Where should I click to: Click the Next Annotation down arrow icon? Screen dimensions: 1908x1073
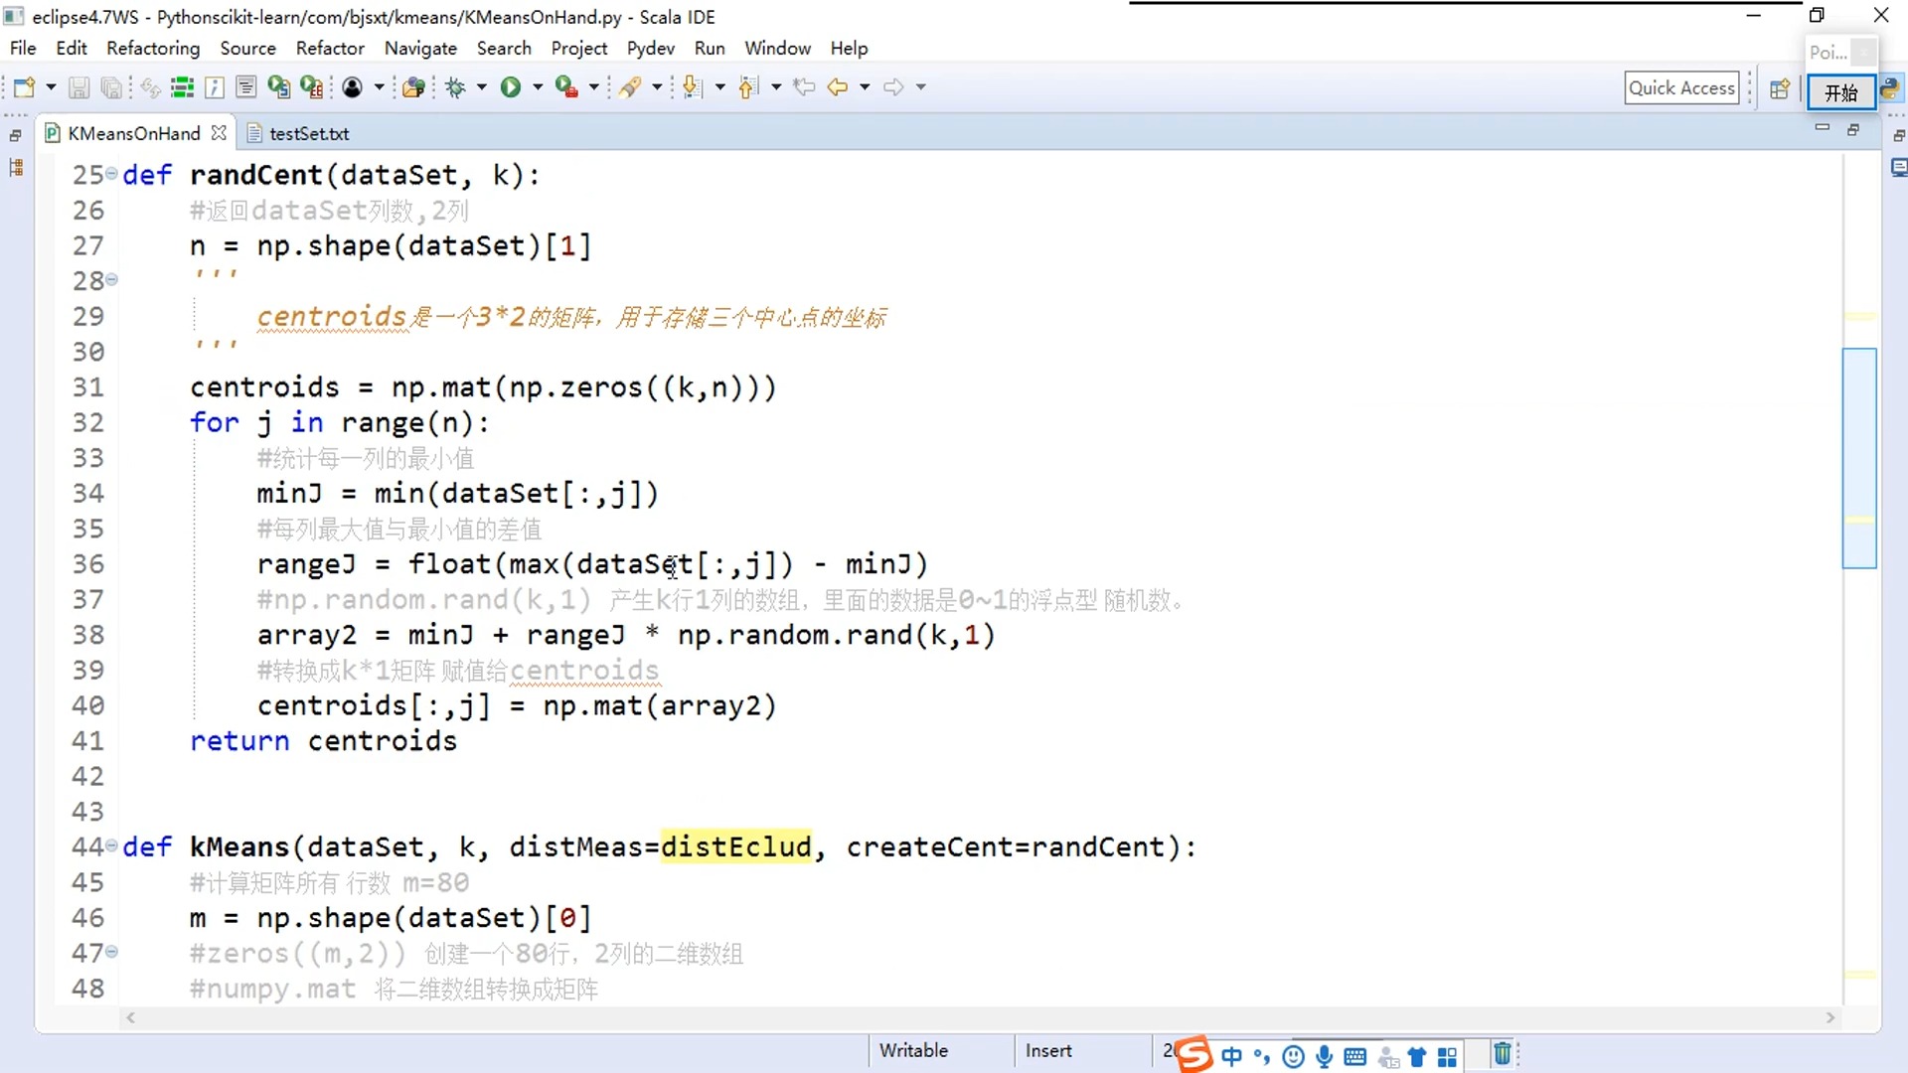click(693, 87)
